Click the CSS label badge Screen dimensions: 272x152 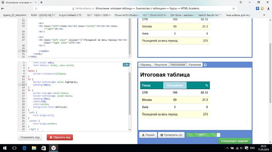point(126,65)
